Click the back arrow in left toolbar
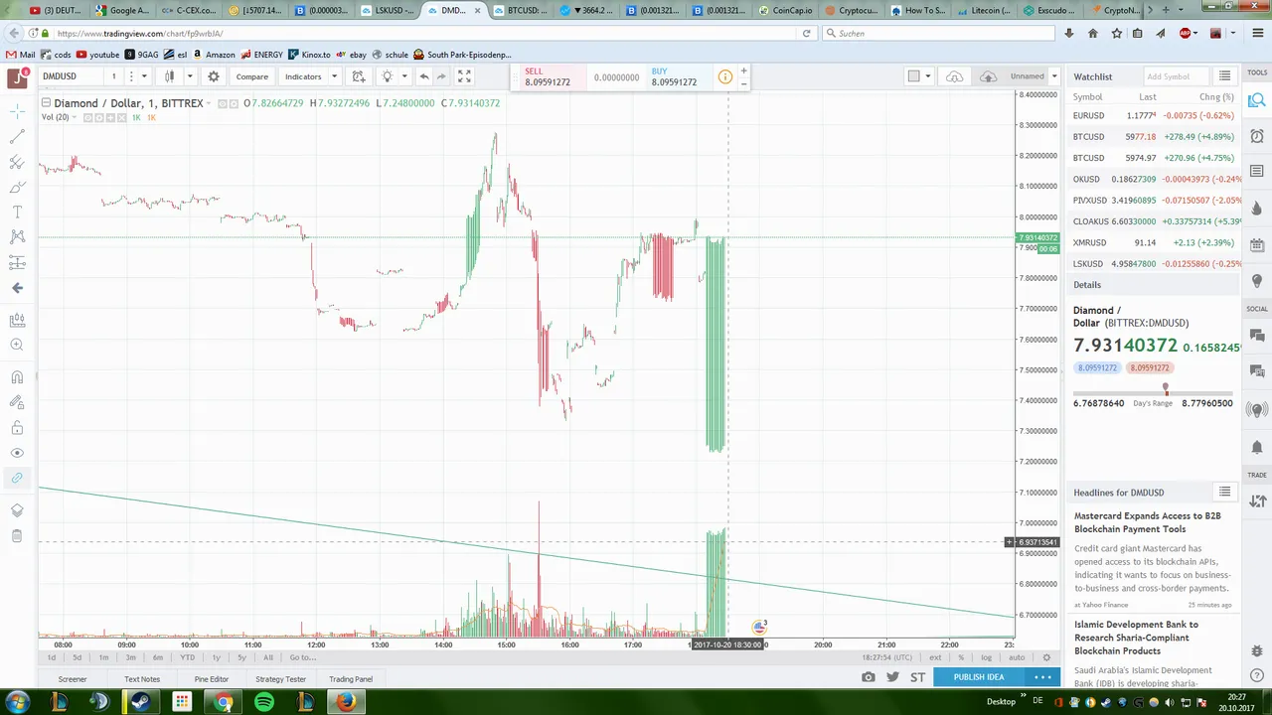The width and height of the screenshot is (1272, 715). (x=17, y=288)
